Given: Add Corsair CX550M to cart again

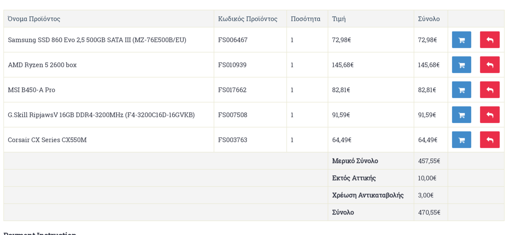Looking at the screenshot, I should coord(461,140).
